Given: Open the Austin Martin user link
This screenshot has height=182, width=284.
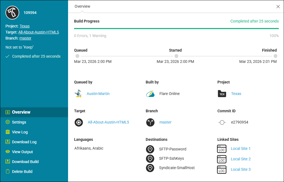Looking at the screenshot, I should click(x=98, y=94).
